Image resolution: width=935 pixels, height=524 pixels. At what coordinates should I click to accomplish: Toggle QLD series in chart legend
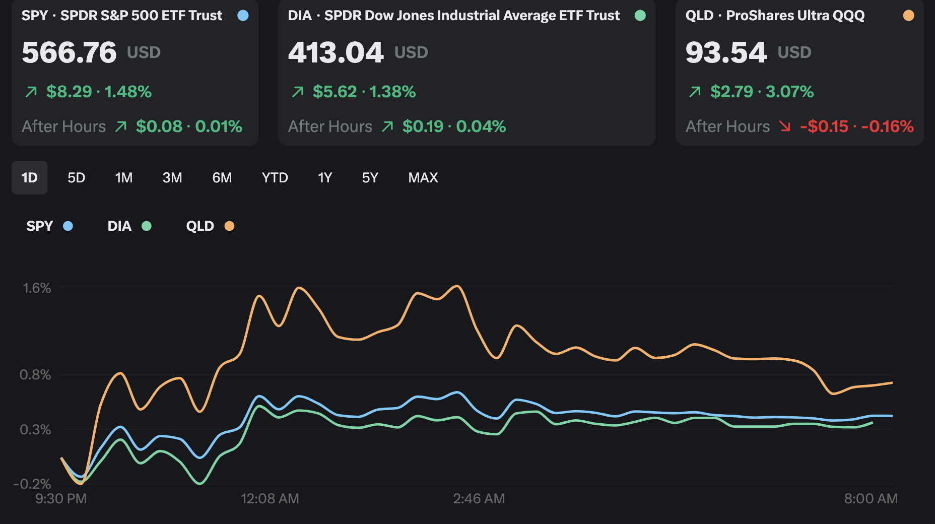210,226
